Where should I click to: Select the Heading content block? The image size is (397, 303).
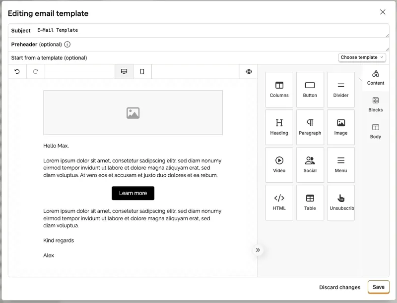click(279, 127)
